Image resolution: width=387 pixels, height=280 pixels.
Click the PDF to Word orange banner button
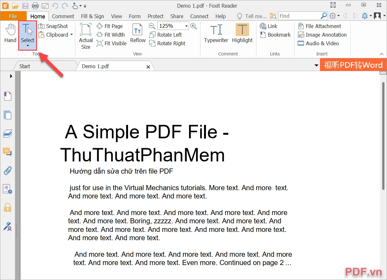point(353,65)
